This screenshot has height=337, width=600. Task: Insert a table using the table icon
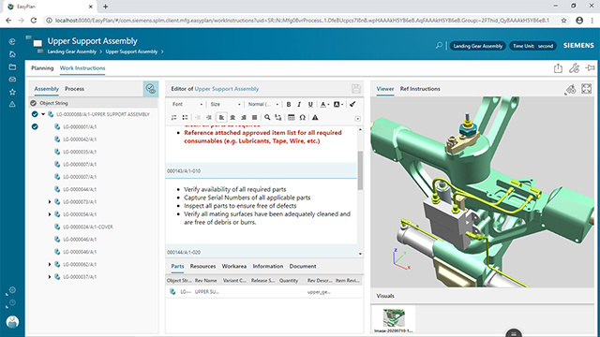[292, 117]
